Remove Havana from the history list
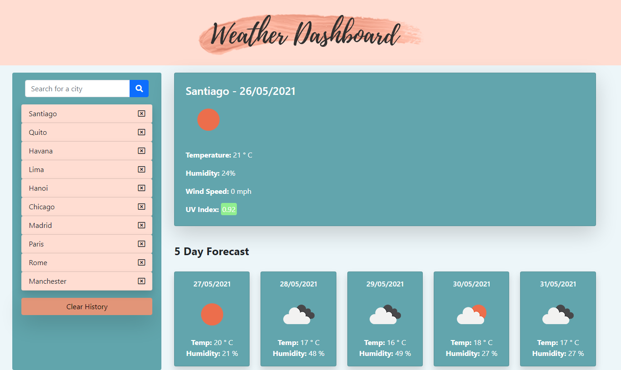This screenshot has width=621, height=370. point(141,151)
